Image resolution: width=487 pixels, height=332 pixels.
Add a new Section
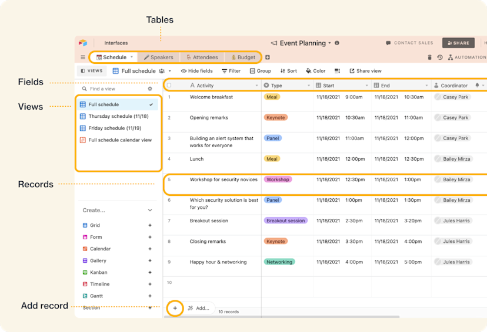click(x=150, y=308)
